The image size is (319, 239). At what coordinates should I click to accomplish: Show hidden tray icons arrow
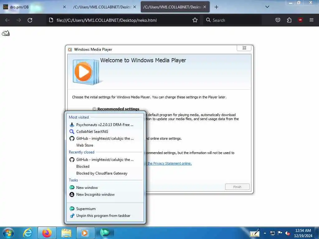click(265, 233)
